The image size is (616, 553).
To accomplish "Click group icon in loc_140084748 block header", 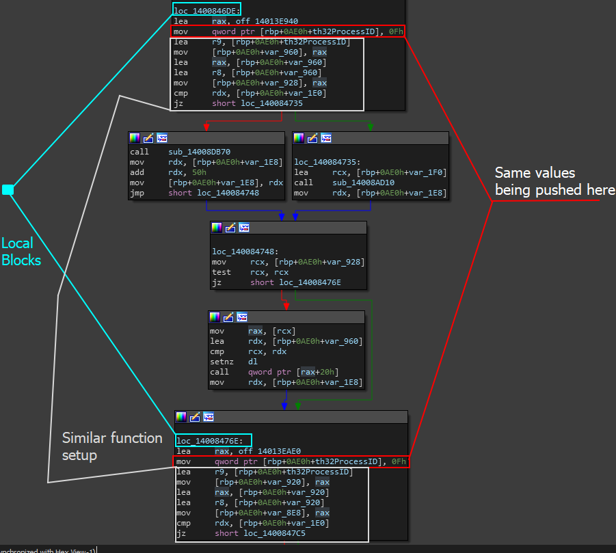I will pos(244,228).
